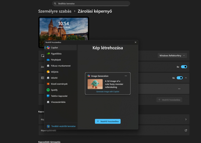Collapse the section with the up chevron
This screenshot has height=143, width=201.
(186, 78)
